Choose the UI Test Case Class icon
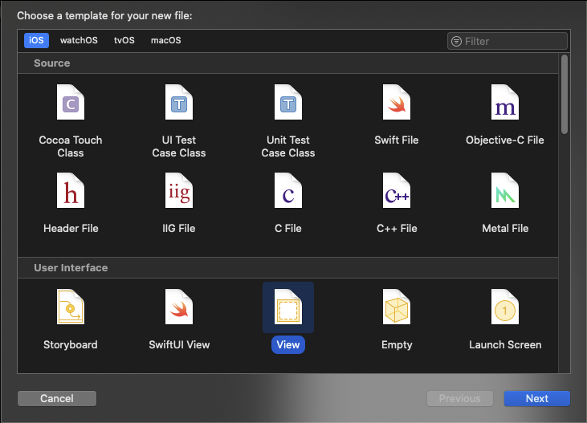This screenshot has height=423, width=587. [x=179, y=102]
